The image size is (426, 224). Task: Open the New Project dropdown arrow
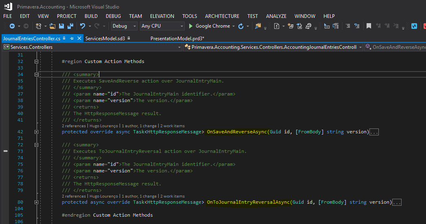coord(46,26)
